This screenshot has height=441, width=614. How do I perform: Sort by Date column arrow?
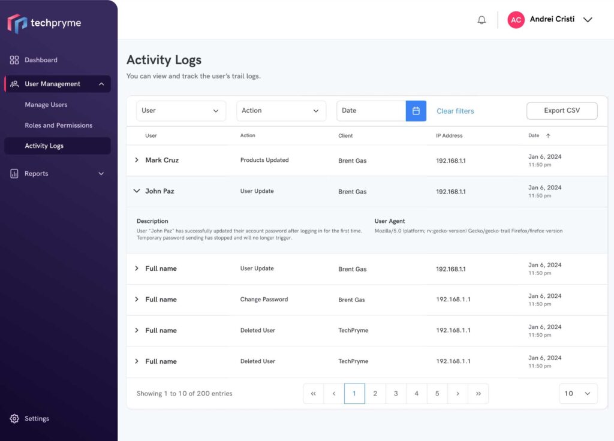548,136
